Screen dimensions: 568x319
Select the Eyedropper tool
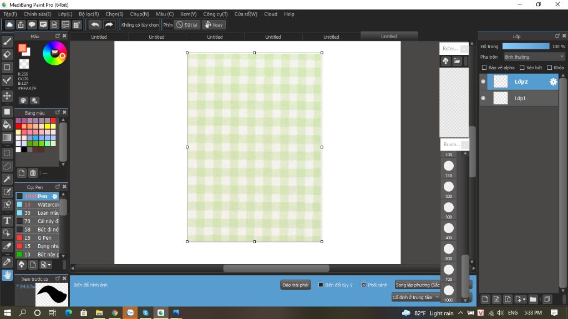point(7,261)
